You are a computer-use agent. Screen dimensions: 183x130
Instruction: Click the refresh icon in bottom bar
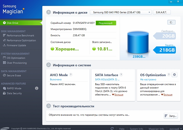coord(112,128)
